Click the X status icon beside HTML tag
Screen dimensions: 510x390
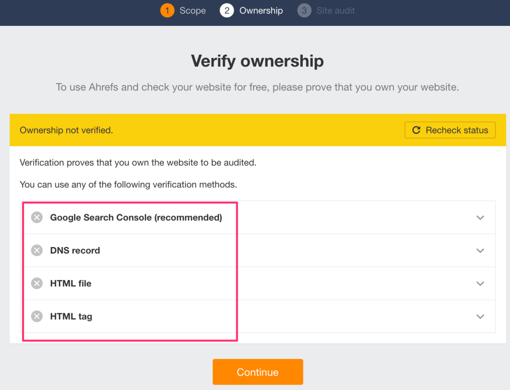point(37,316)
